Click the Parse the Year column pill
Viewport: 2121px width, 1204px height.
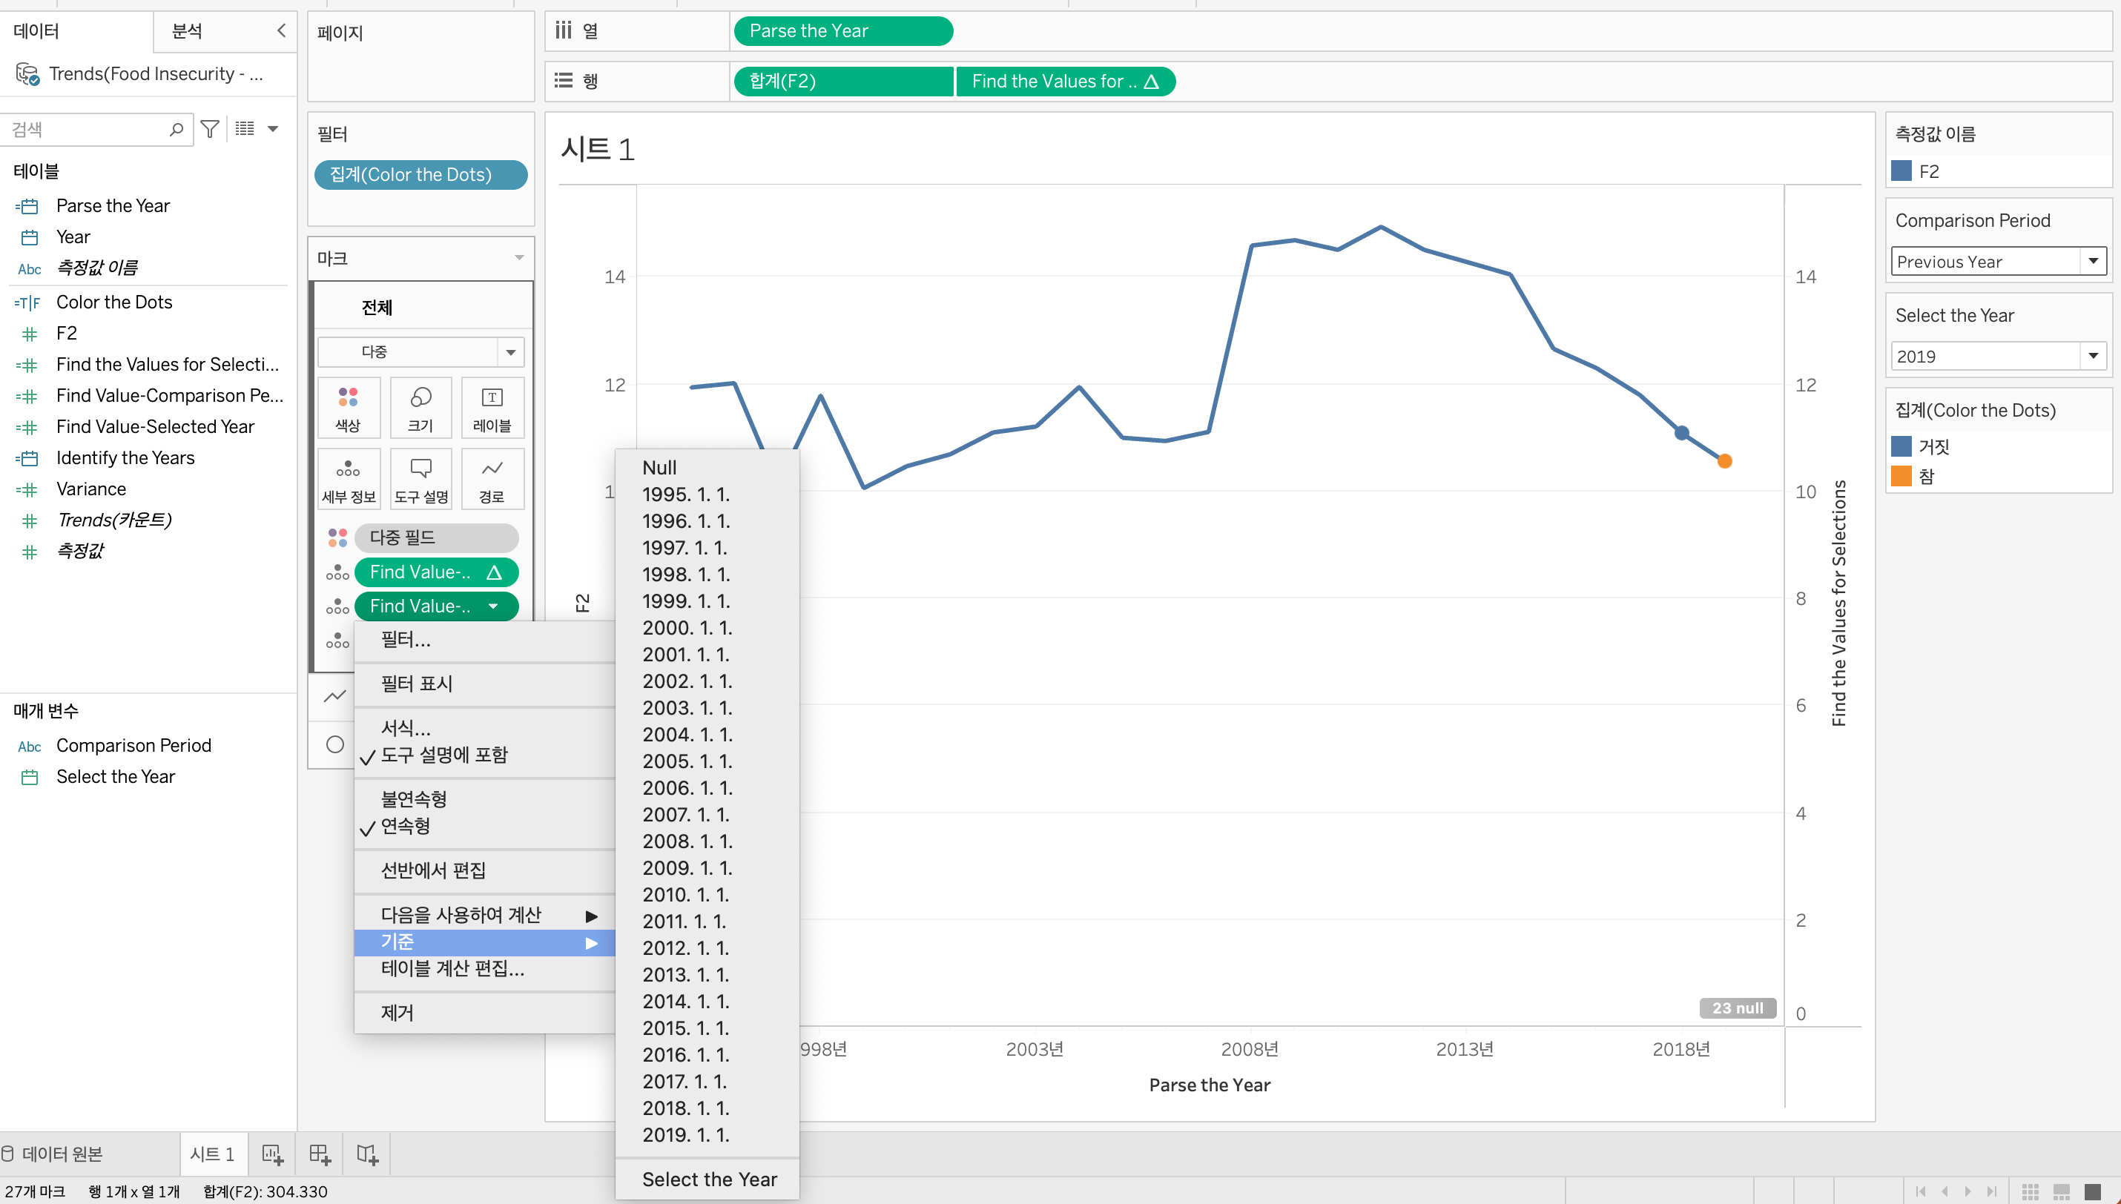[843, 30]
